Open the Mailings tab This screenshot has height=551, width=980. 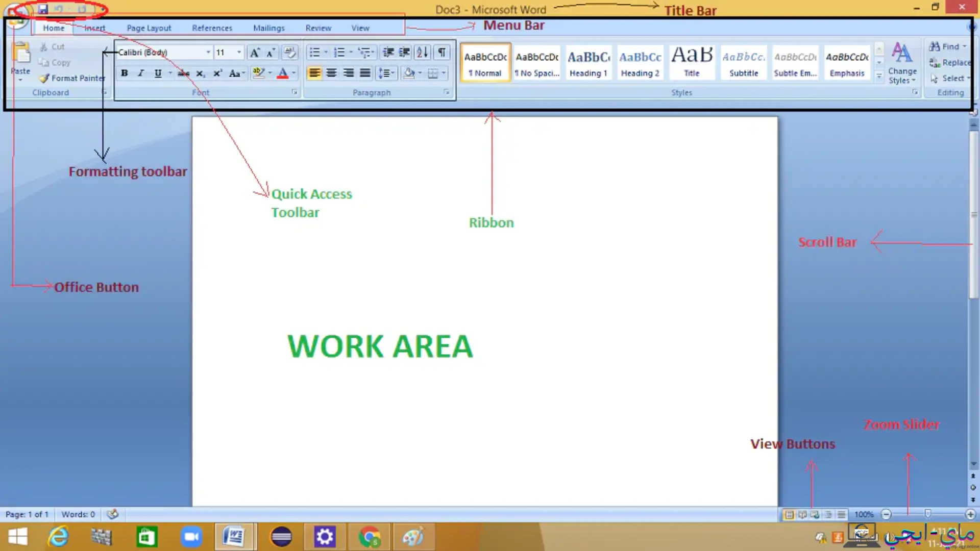268,28
